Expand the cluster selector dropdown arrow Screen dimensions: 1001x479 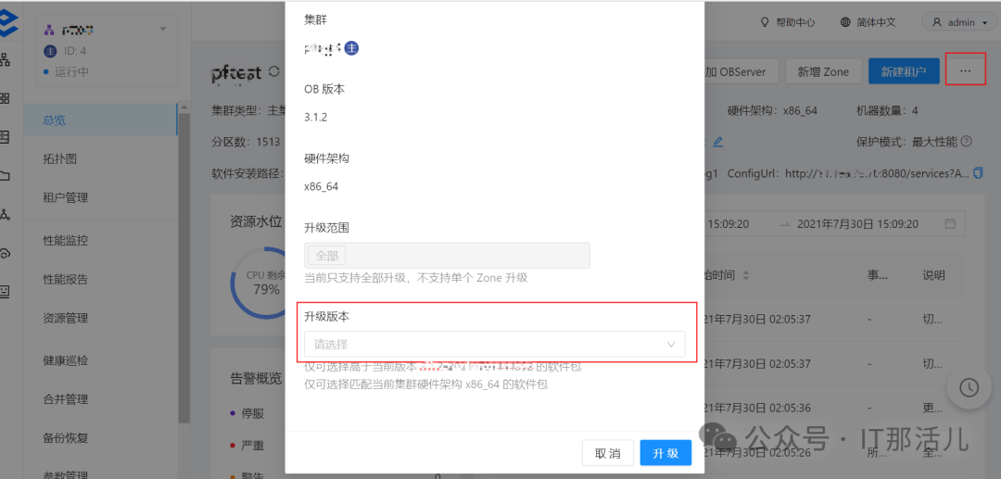click(x=162, y=30)
